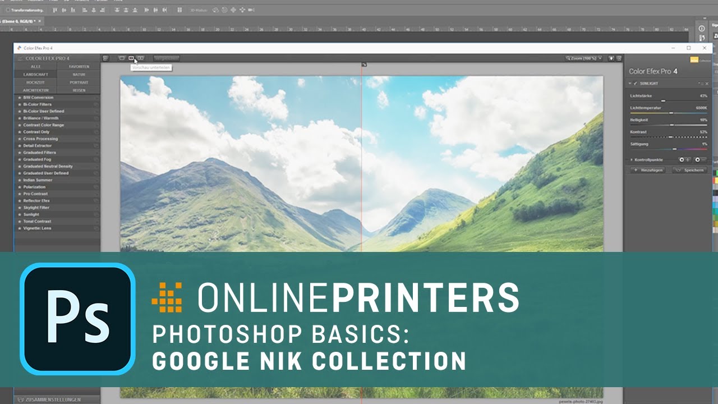Image resolution: width=718 pixels, height=404 pixels.
Task: Open presets icon for Polarization row
Action: coord(96,187)
